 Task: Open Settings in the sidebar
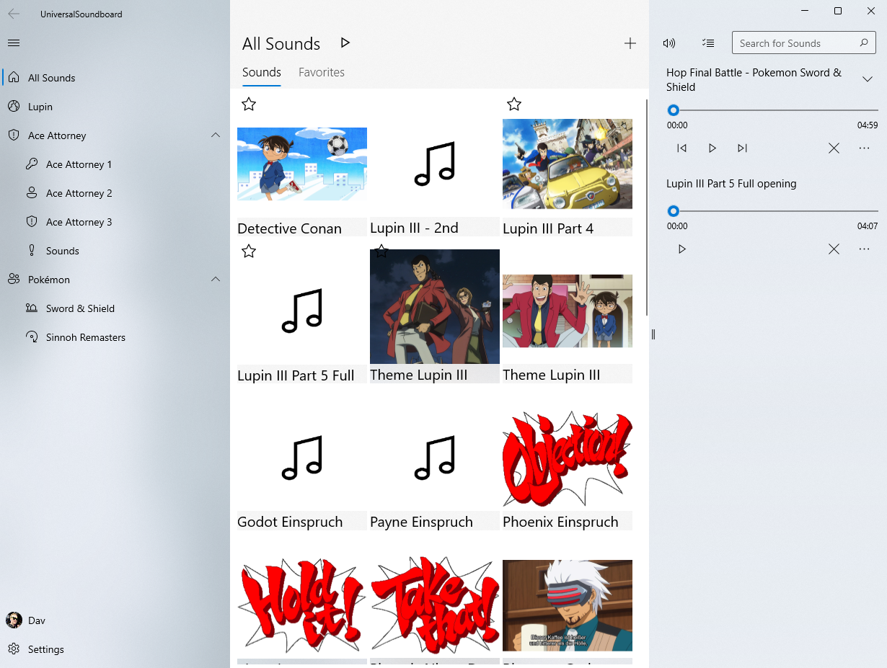115,649
